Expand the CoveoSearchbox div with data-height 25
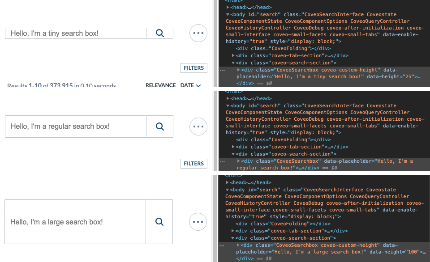Image resolution: width=430 pixels, height=262 pixels. point(239,70)
